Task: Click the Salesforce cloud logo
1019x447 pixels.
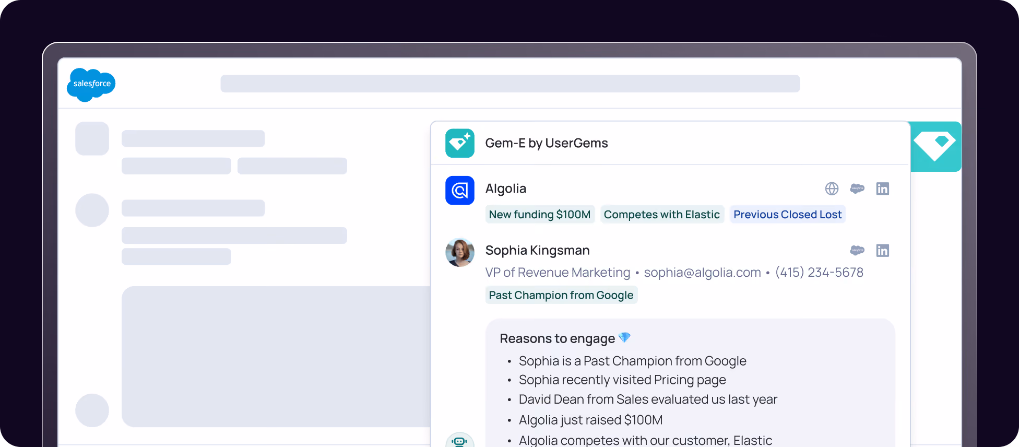Action: (x=91, y=85)
